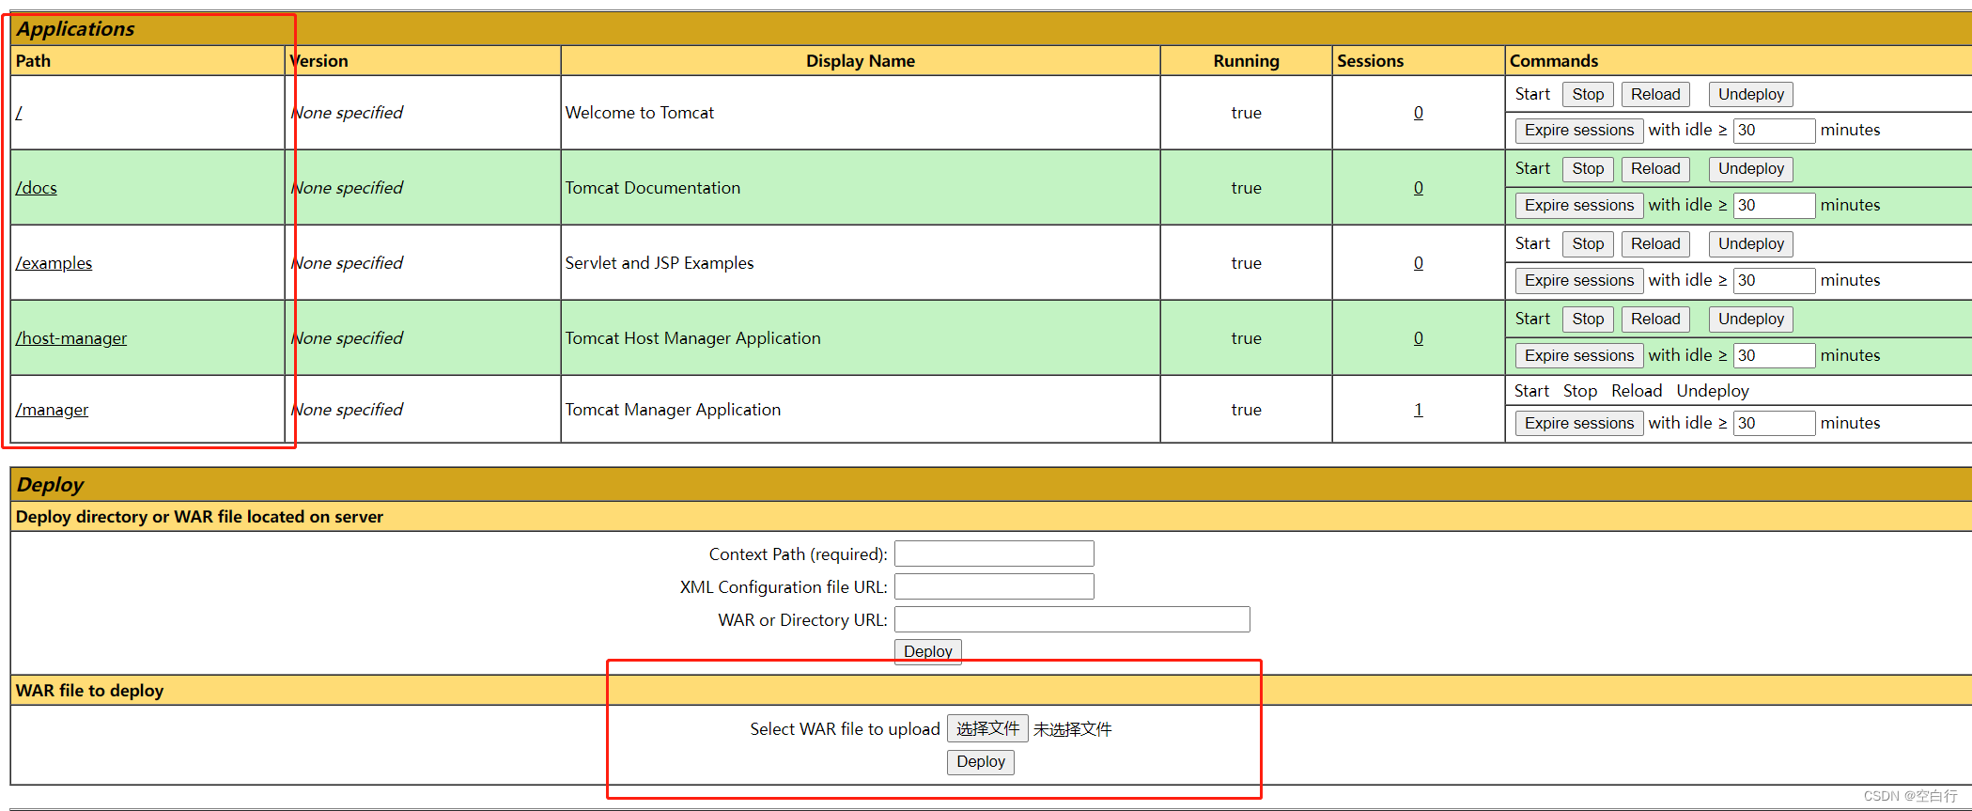1972x811 pixels.
Task: Edit idle minutes for Tomcat Host Manager
Action: pyautogui.click(x=1774, y=355)
